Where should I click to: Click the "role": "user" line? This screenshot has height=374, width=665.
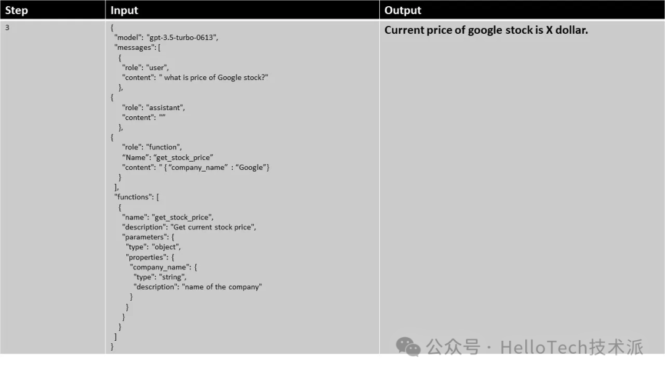(145, 68)
